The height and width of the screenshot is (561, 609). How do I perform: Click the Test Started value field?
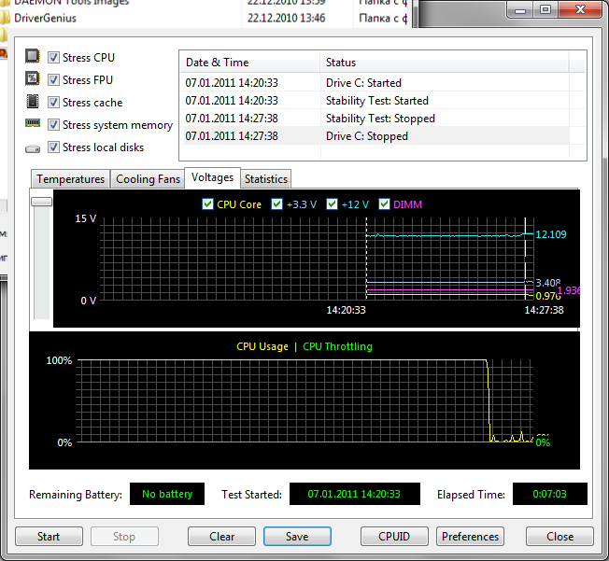[x=355, y=494]
